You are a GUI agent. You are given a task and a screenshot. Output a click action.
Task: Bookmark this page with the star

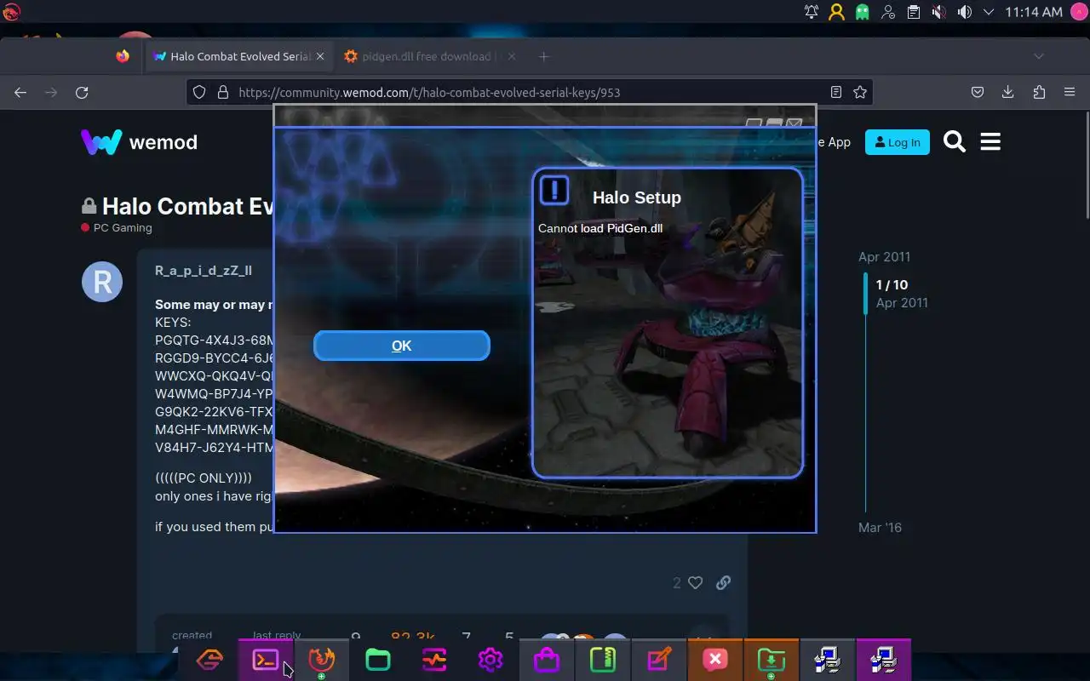point(860,92)
